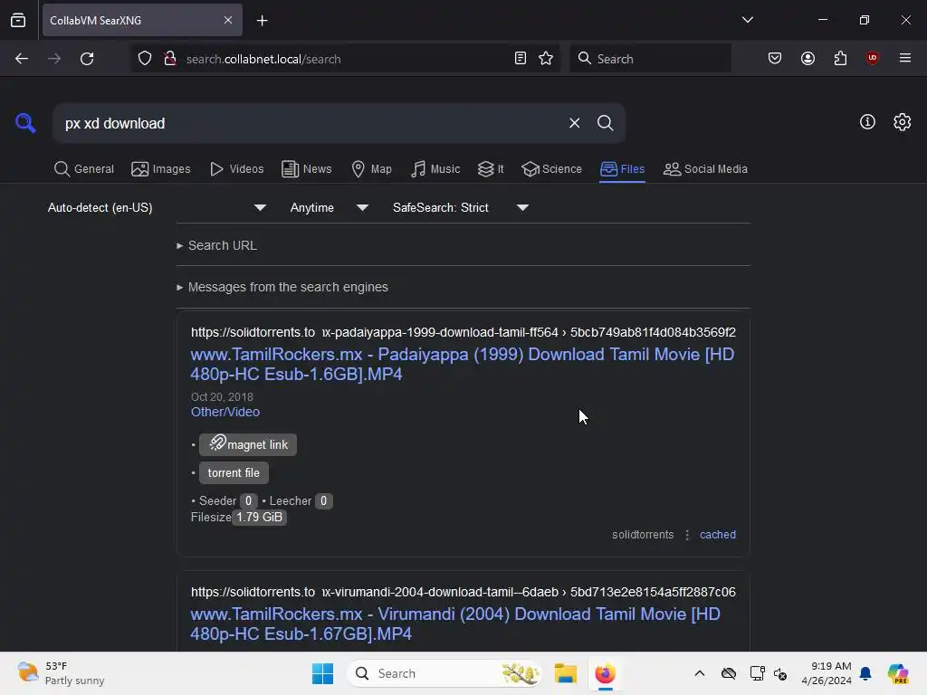
Task: Open the weather widget
Action: click(x=61, y=673)
